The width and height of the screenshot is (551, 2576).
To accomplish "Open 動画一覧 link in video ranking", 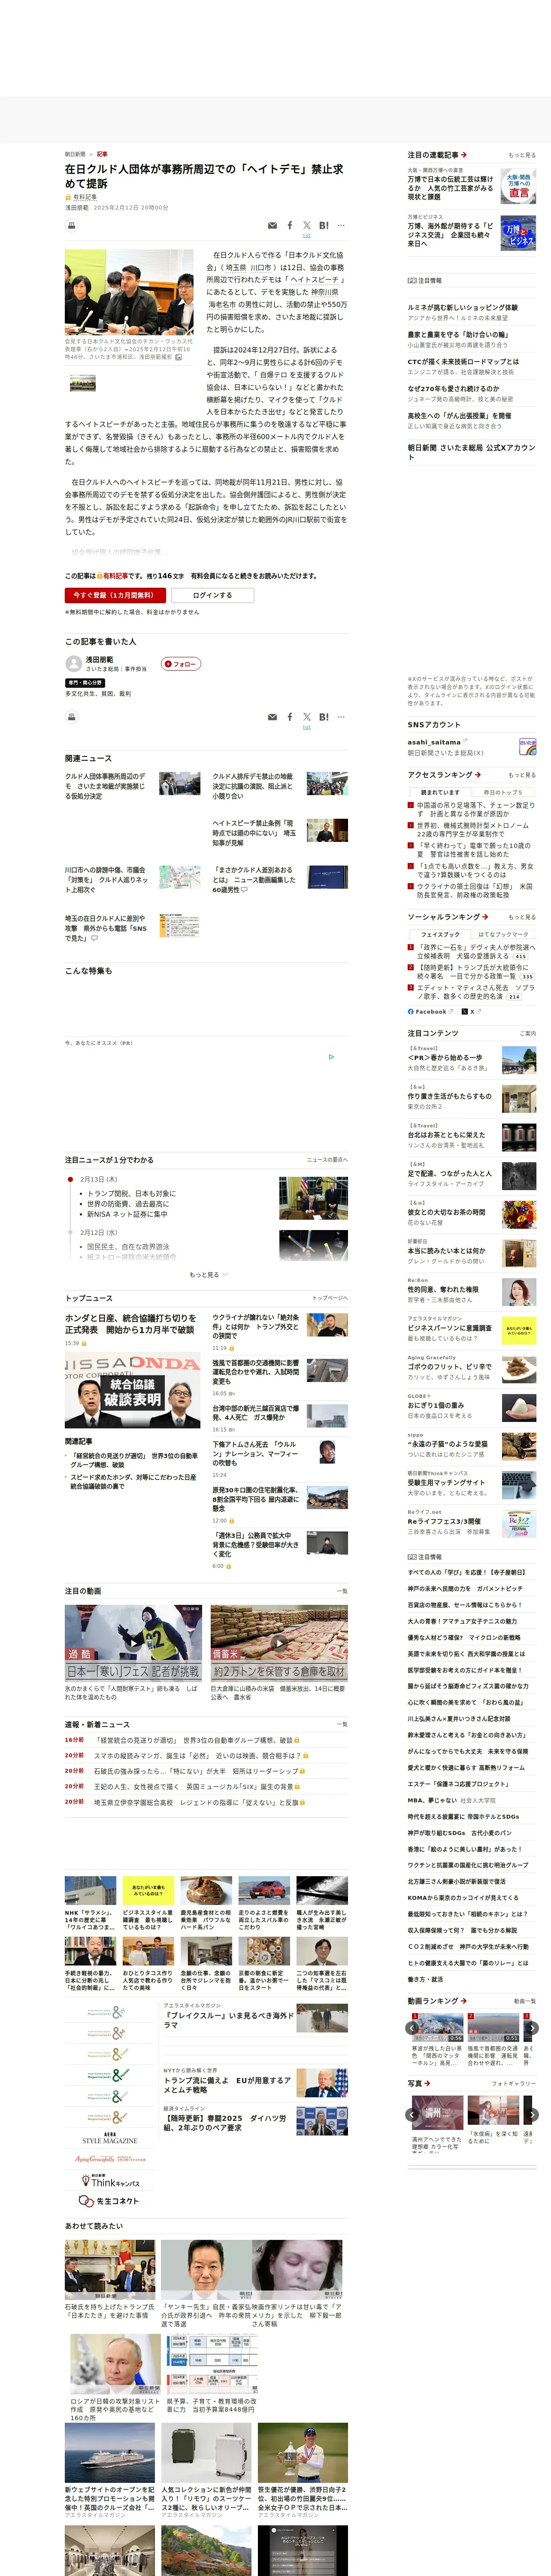I will click(x=524, y=2001).
